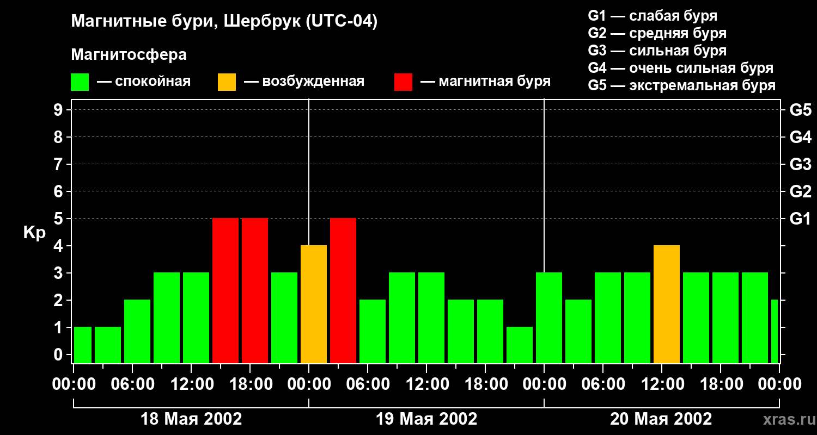Click 'G3 — сильная буря' description line
This screenshot has height=435, width=817.
(657, 51)
